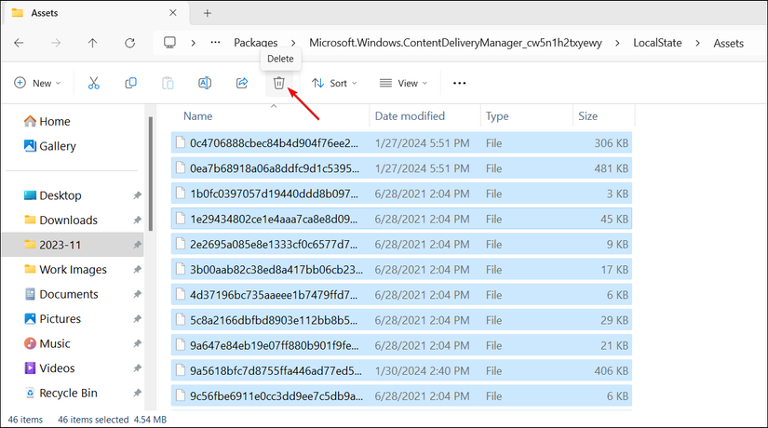Refresh the folder view
Image resolution: width=768 pixels, height=428 pixels.
pos(129,43)
